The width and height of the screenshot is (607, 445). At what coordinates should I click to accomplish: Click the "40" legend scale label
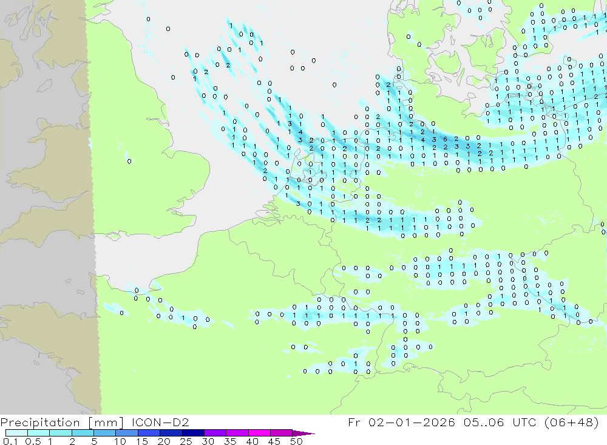click(x=252, y=441)
